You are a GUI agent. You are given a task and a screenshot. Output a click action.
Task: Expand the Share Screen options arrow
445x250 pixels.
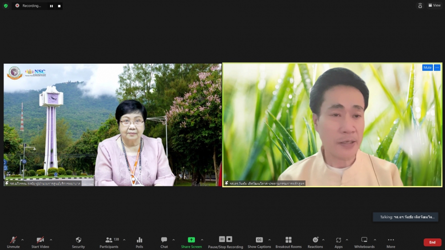[202, 240]
